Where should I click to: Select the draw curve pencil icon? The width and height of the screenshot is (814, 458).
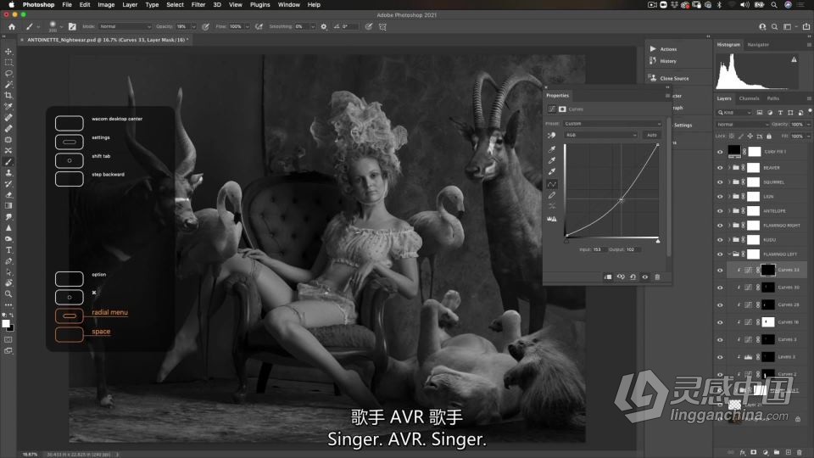click(552, 196)
